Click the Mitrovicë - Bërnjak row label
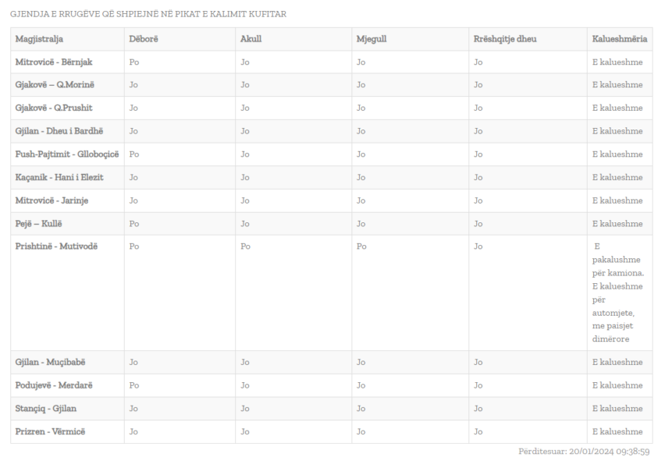This screenshot has height=468, width=672. pos(54,62)
